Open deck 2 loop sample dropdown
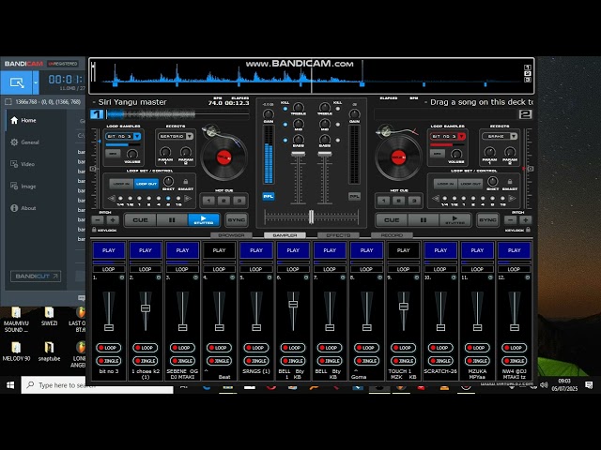The height and width of the screenshot is (450, 601). point(461,136)
